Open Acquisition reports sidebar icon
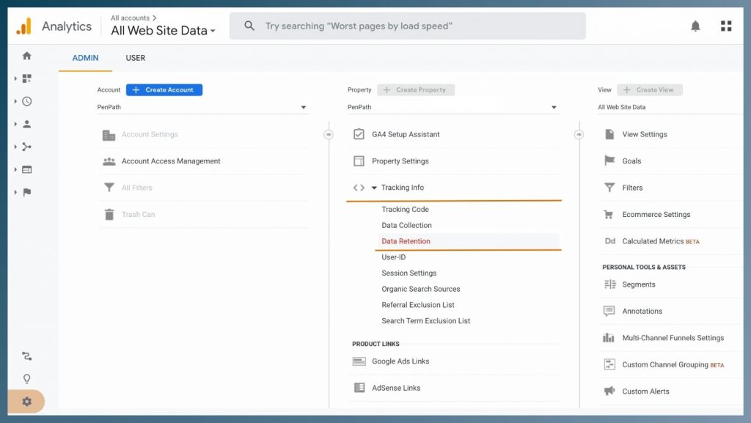 27,147
